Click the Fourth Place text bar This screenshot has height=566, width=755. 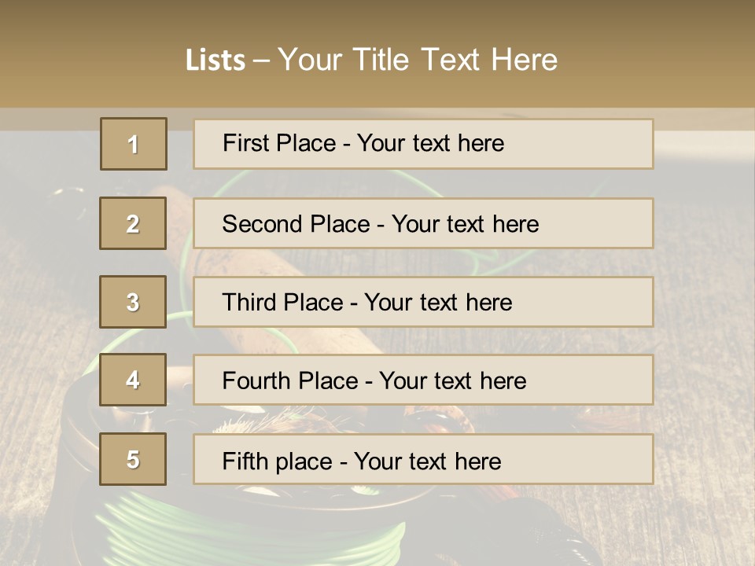pos(423,380)
